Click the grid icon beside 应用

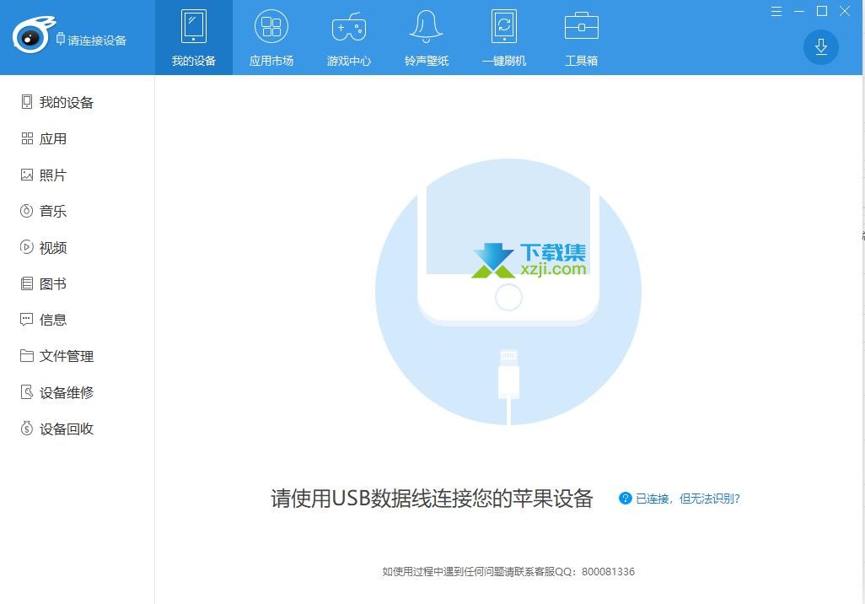pyautogui.click(x=27, y=138)
